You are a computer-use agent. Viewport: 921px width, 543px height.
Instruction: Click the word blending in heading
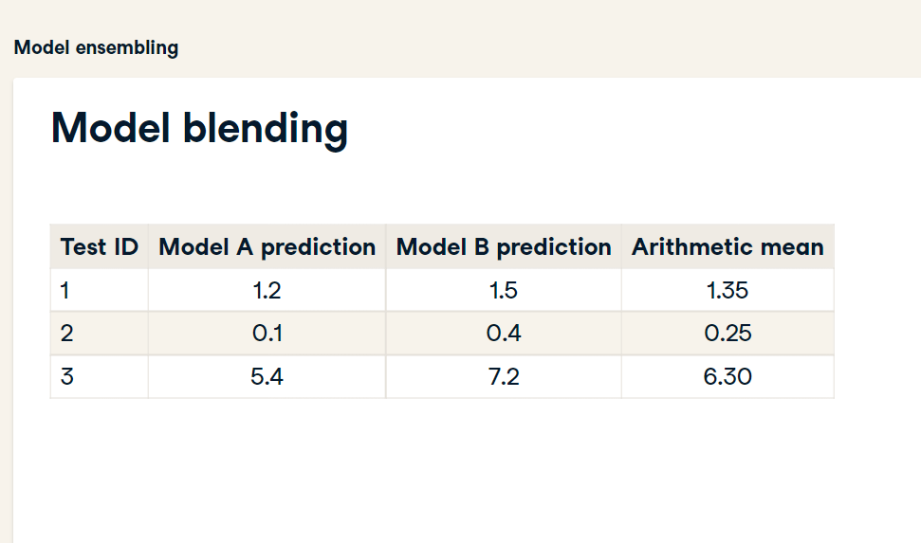[266, 131]
